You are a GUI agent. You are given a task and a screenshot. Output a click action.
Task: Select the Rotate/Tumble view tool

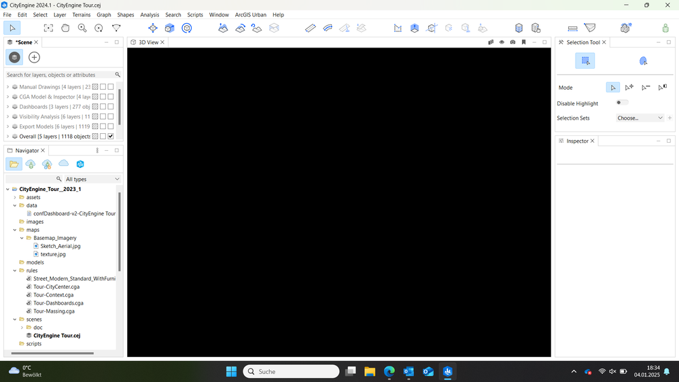(x=99, y=28)
